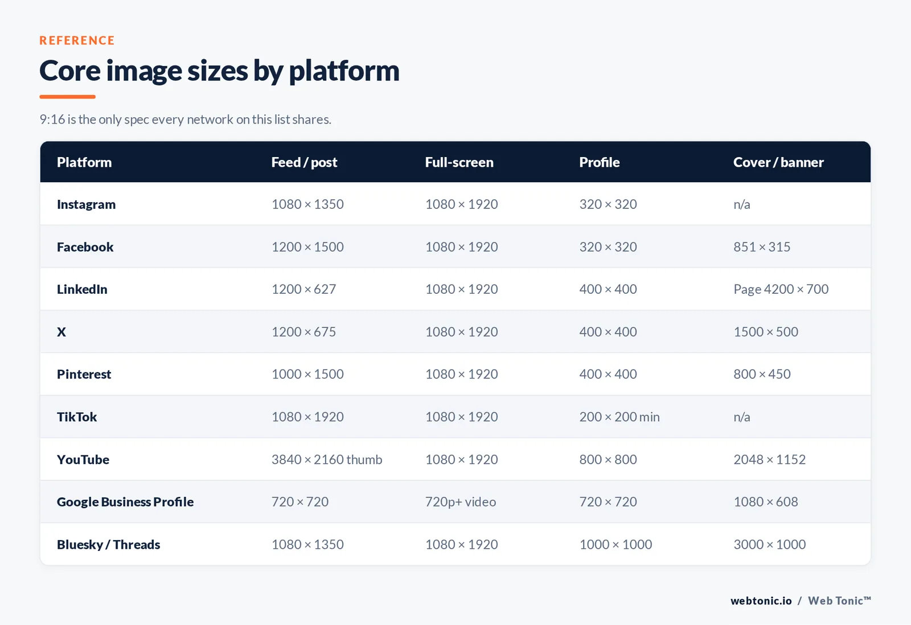Click Google Business Profile cover 1080 × 608
Viewport: 911px width, 625px height.
pos(766,502)
